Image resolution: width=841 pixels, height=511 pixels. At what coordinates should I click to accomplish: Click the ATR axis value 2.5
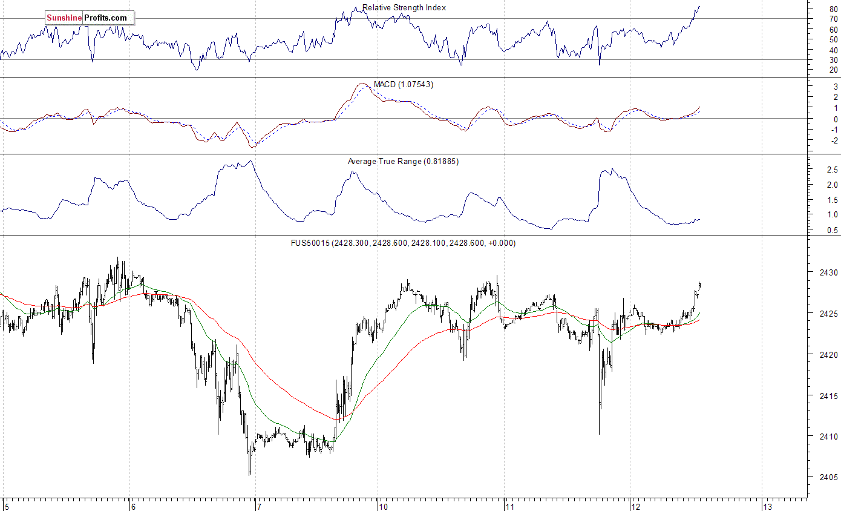[833, 170]
